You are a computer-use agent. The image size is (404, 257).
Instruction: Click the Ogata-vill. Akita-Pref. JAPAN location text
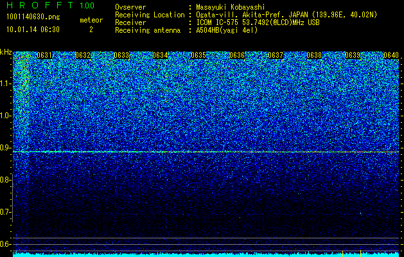[286, 15]
